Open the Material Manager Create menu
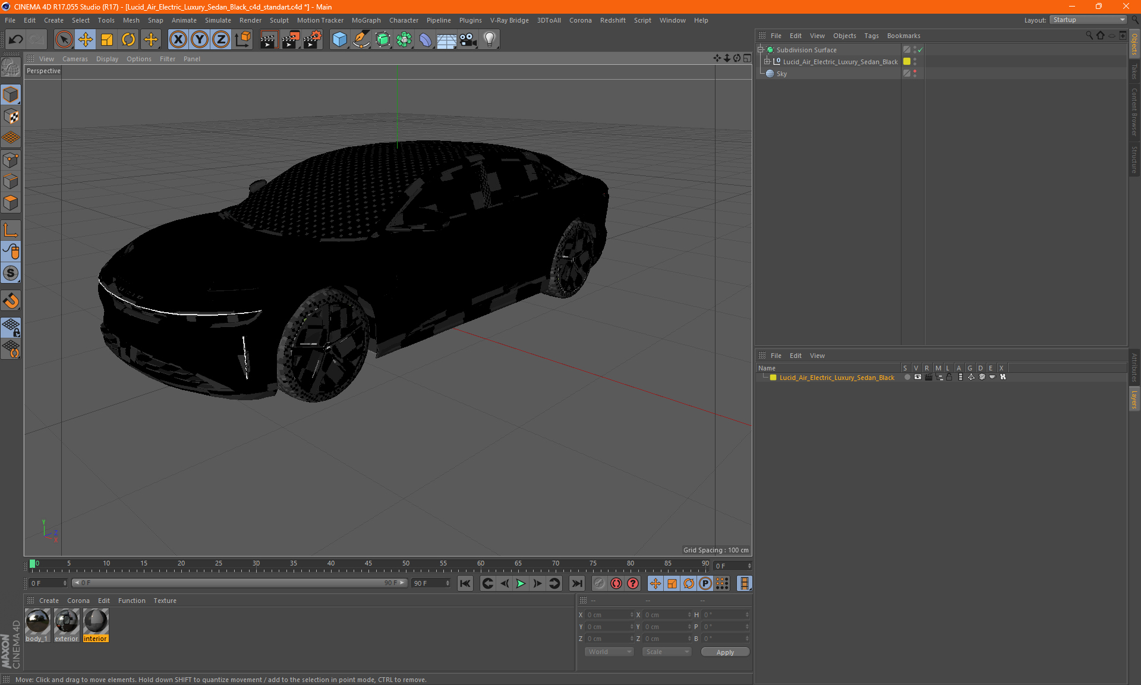Image resolution: width=1141 pixels, height=685 pixels. (49, 601)
